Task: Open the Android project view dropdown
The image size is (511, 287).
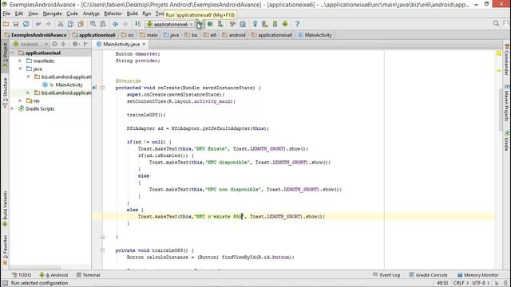Action: click(30, 44)
